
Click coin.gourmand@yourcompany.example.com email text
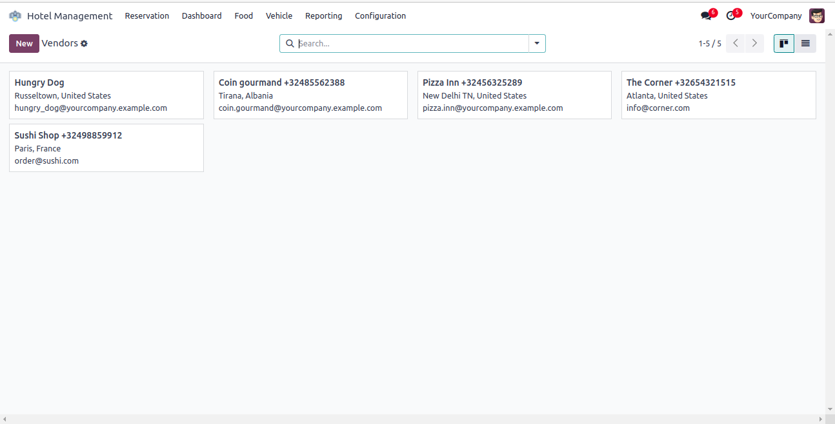(x=300, y=108)
